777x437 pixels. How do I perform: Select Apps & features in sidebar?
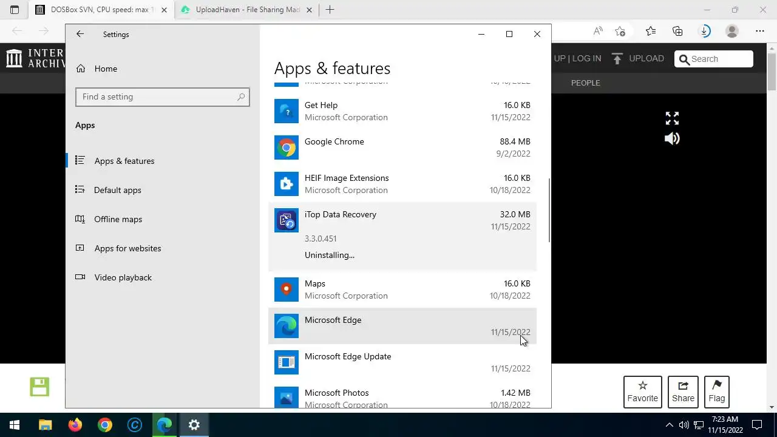point(124,161)
